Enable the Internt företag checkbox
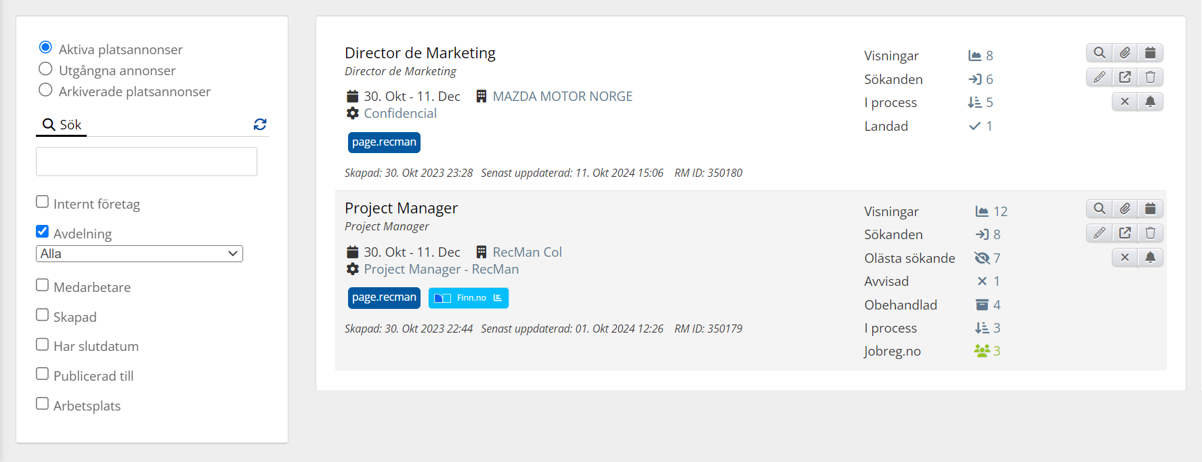 click(x=42, y=201)
